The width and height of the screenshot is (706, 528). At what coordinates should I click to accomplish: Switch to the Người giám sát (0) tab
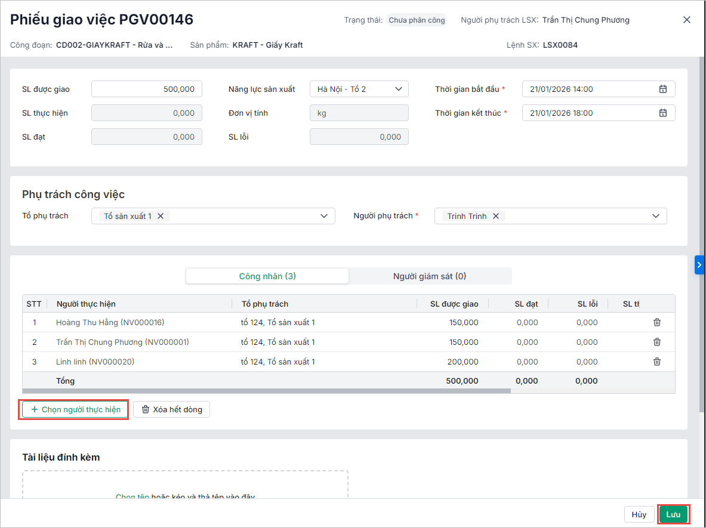(430, 276)
